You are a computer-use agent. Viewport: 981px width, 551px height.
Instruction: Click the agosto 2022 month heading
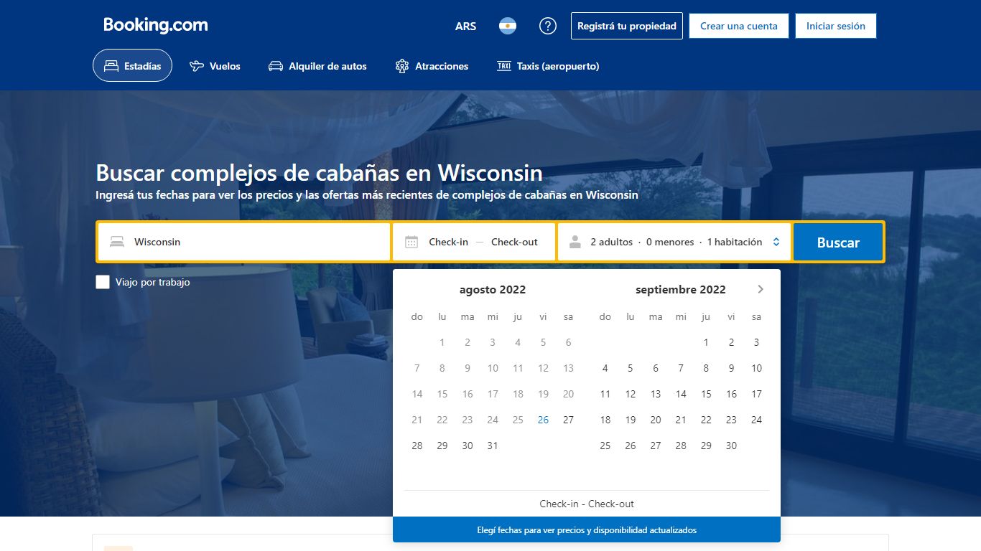pyautogui.click(x=493, y=290)
